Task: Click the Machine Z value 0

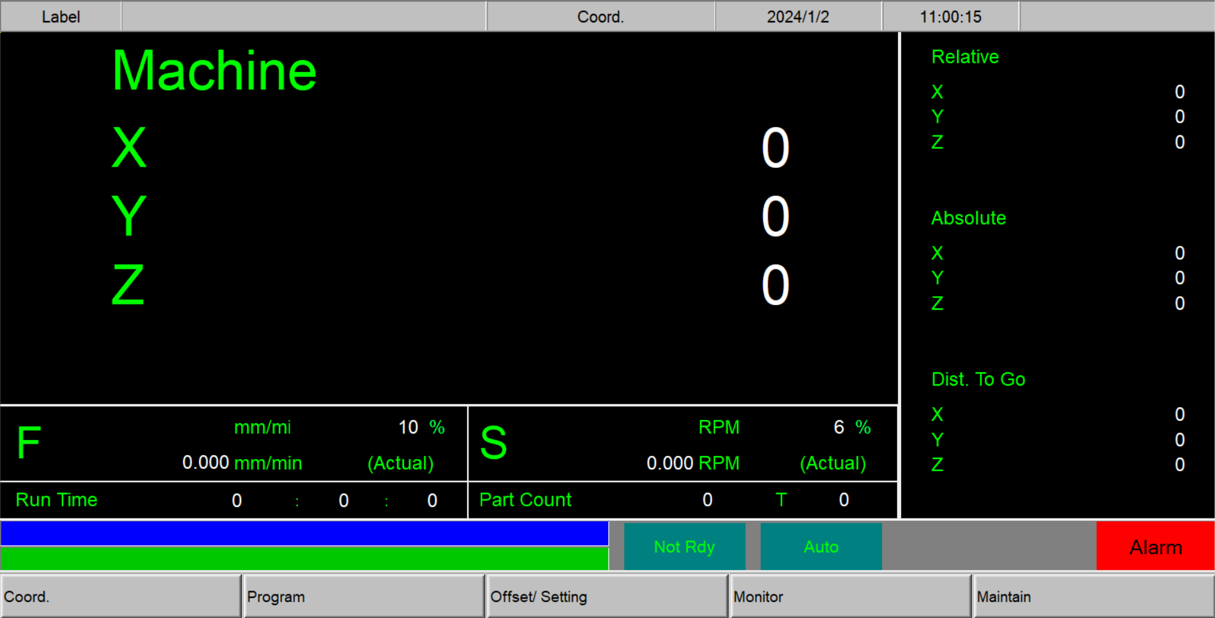Action: coord(775,285)
